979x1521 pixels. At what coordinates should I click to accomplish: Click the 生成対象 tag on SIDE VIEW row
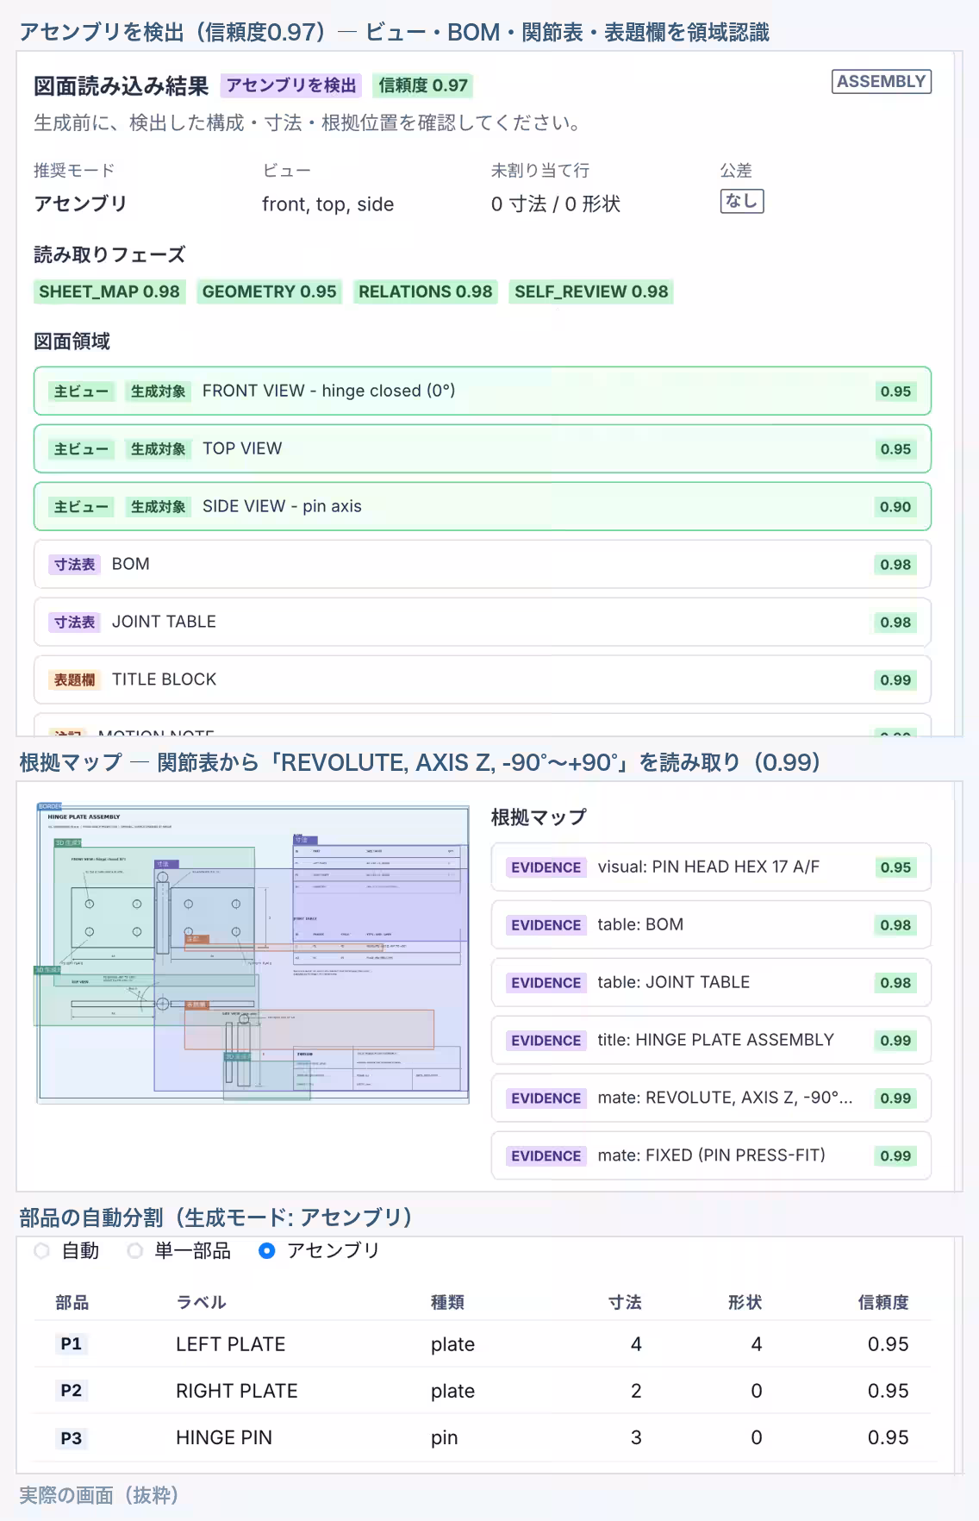click(158, 507)
